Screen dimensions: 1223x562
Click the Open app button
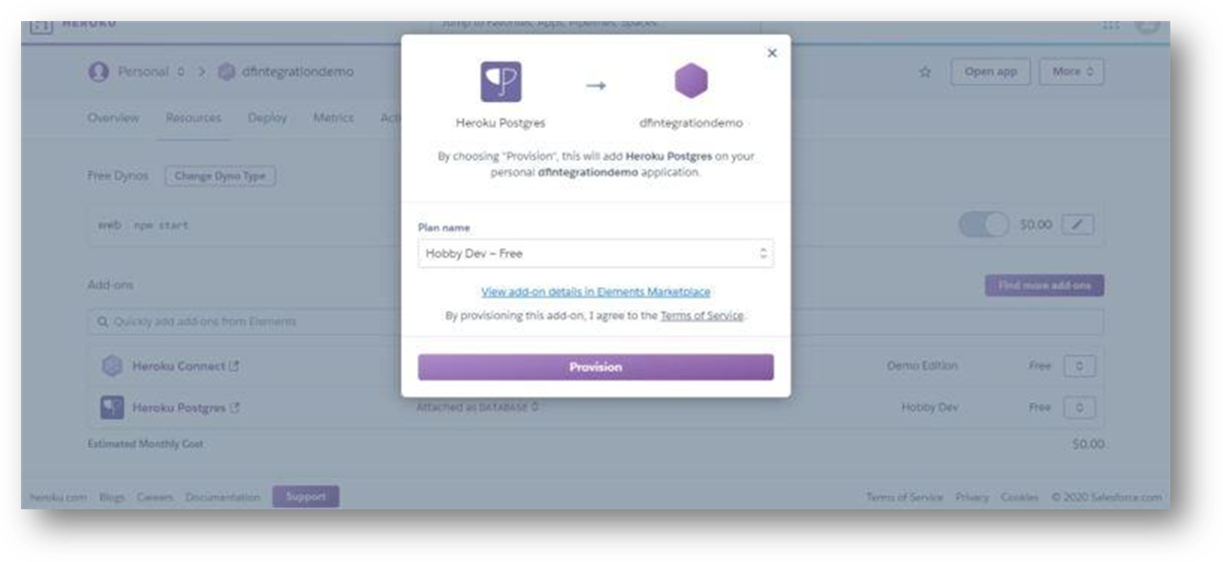click(x=991, y=72)
